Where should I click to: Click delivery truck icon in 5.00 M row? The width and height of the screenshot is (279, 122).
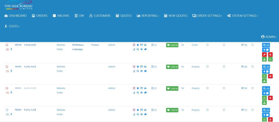click(x=145, y=71)
